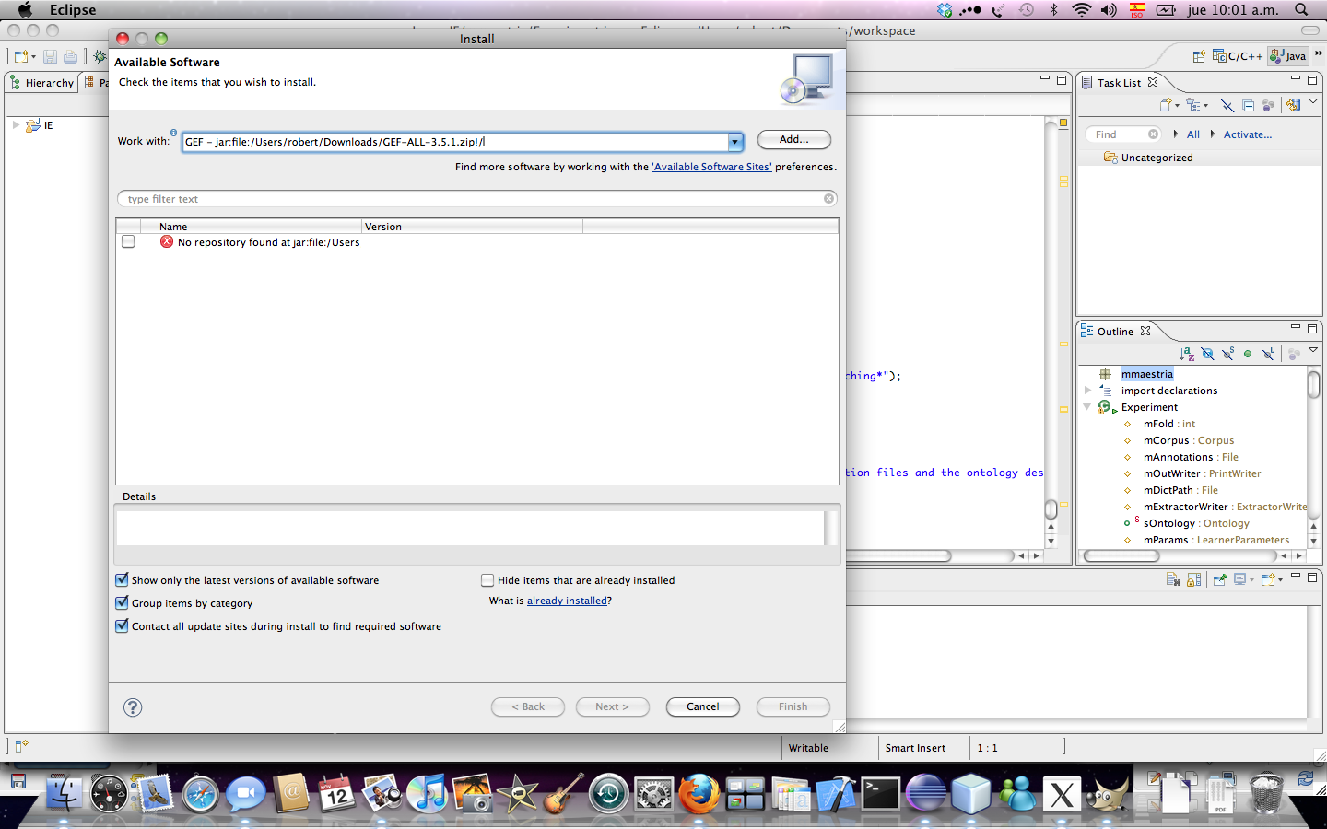This screenshot has width=1327, height=829.
Task: Click the Open Perspective icon near C/C++
Action: coord(1199,56)
